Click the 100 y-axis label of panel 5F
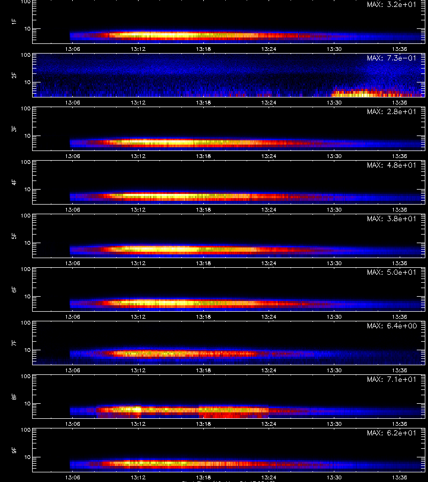 tap(26, 216)
